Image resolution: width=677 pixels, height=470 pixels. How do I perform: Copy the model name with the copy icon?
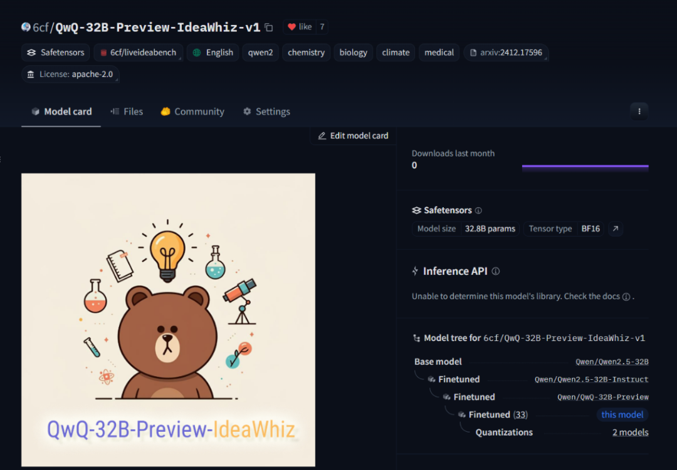269,28
